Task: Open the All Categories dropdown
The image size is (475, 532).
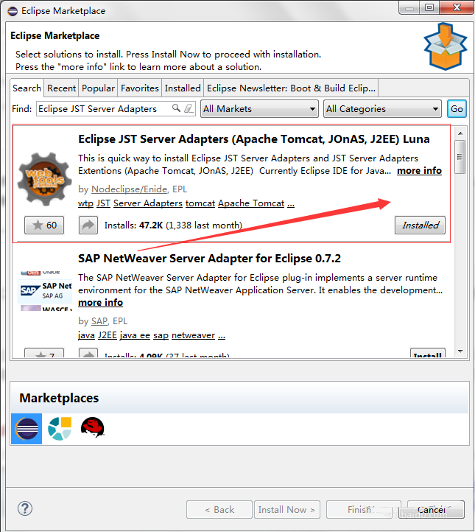Action: coord(382,109)
